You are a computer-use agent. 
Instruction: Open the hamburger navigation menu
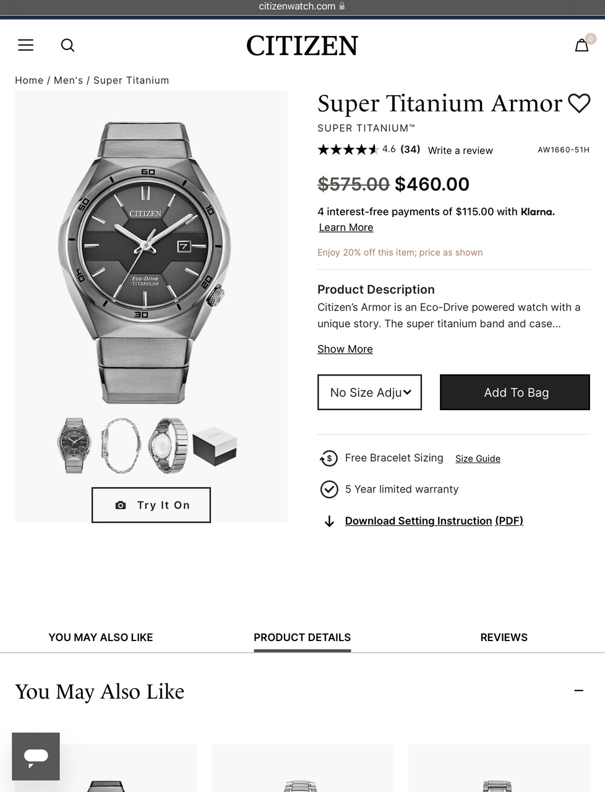[x=26, y=45]
